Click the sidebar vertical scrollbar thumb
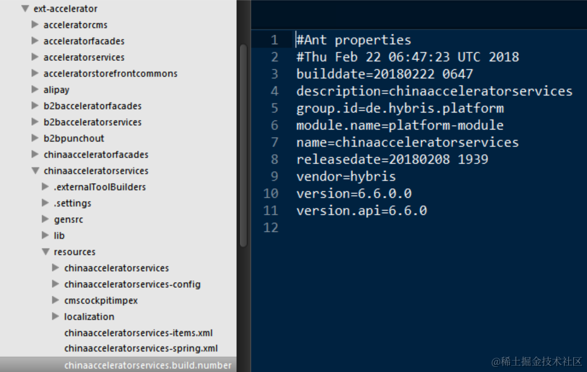587x372 pixels. coord(243,146)
